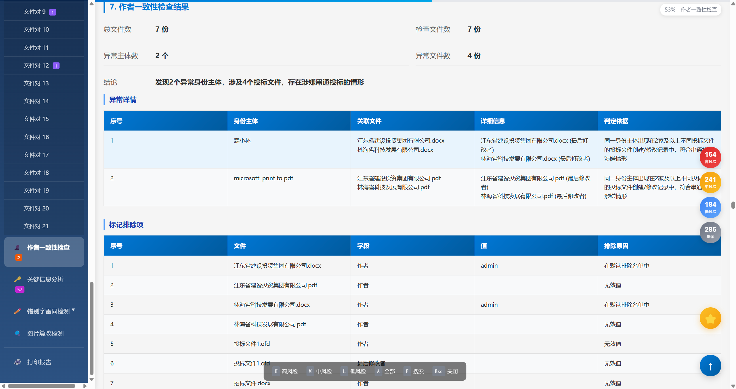Click the 图片篡改检测 magnifier icon
Viewport: 736px width, 389px height.
click(17, 333)
